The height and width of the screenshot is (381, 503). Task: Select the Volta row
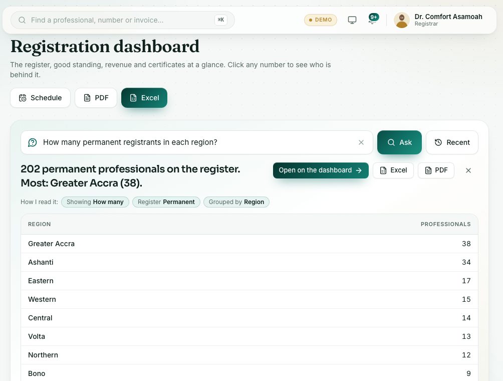click(x=249, y=337)
